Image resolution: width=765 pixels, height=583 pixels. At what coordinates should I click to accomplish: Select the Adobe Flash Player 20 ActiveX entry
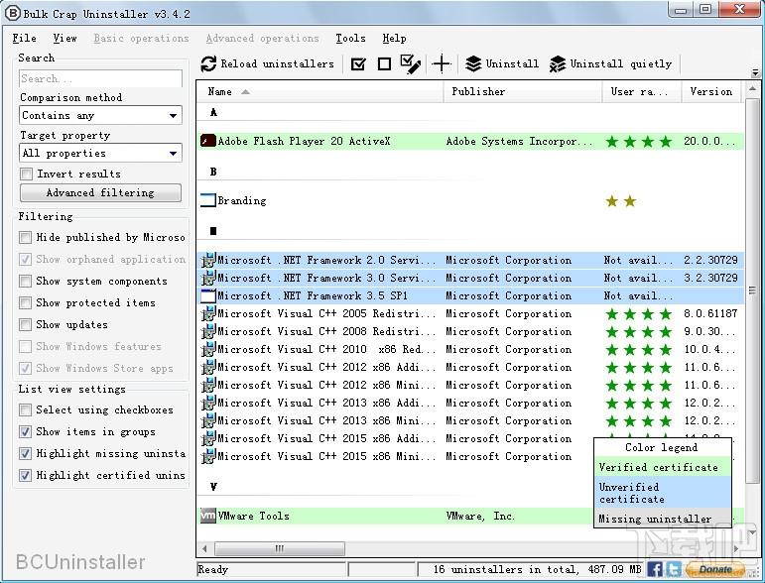(304, 142)
